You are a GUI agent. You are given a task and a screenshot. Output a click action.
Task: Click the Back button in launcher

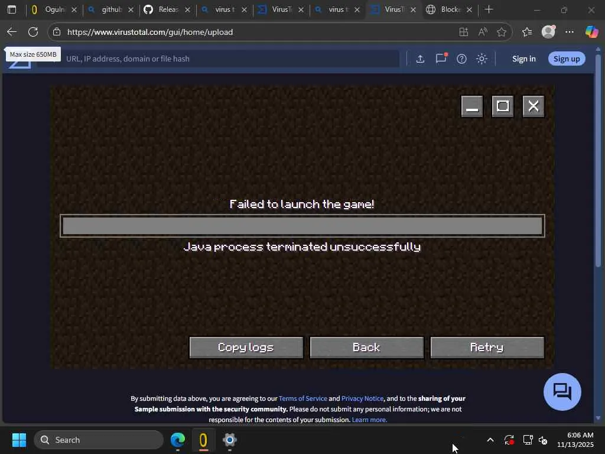pyautogui.click(x=366, y=348)
